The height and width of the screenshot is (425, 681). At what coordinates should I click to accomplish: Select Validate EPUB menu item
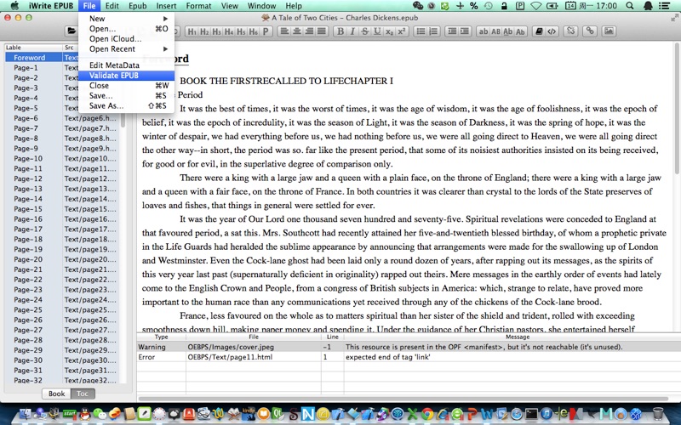click(126, 76)
